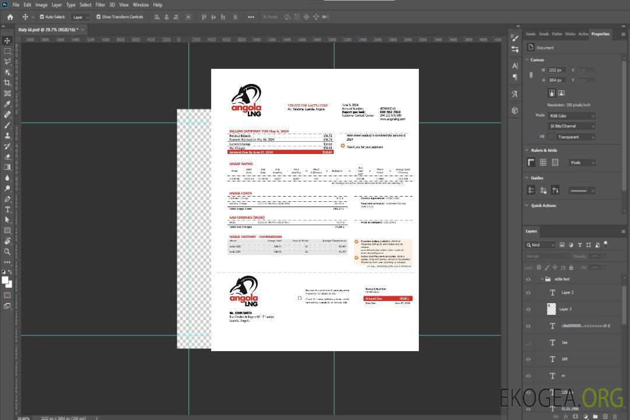The image size is (630, 420).
Task: Select the Move tool in the toolbox
Action: click(8, 41)
